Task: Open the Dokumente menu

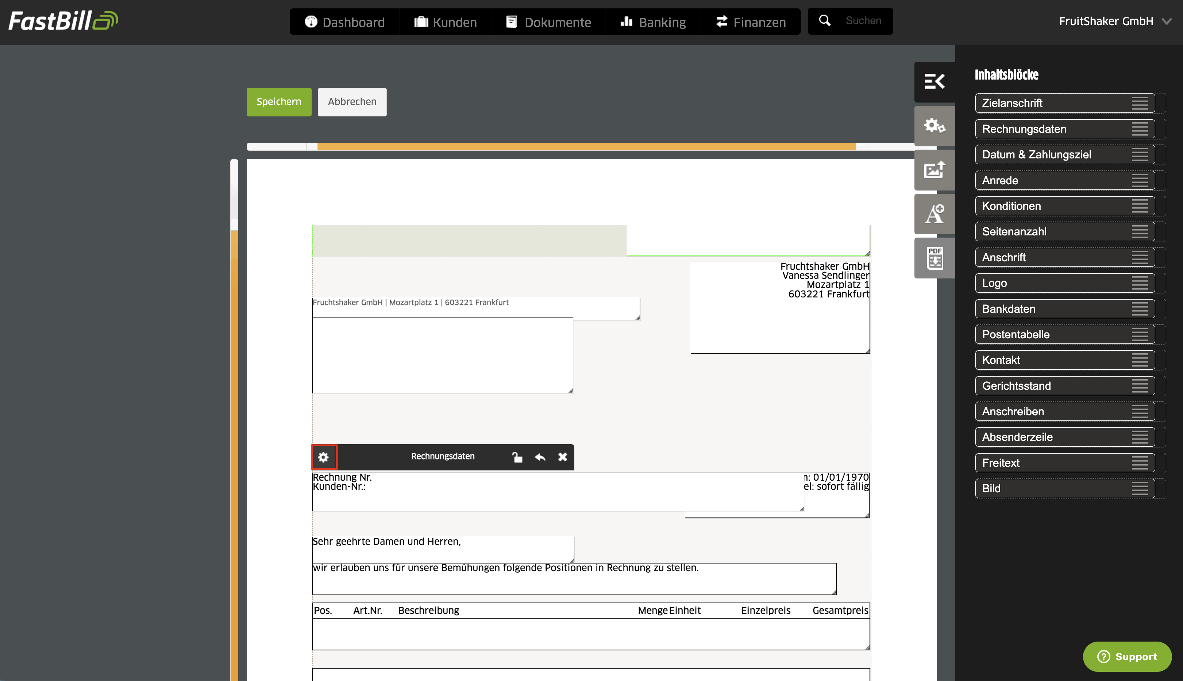Action: click(548, 22)
